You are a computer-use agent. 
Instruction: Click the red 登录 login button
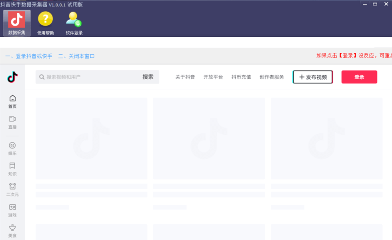359,77
